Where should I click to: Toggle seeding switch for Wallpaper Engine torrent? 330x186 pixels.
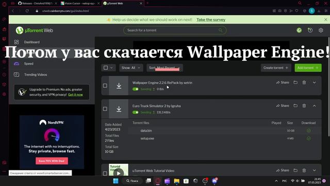pos(135,89)
